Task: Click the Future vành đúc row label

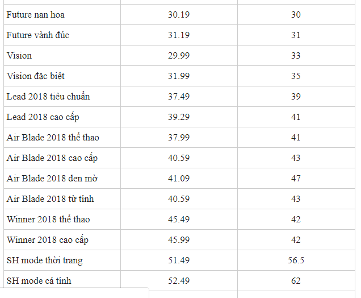Action: (x=38, y=35)
